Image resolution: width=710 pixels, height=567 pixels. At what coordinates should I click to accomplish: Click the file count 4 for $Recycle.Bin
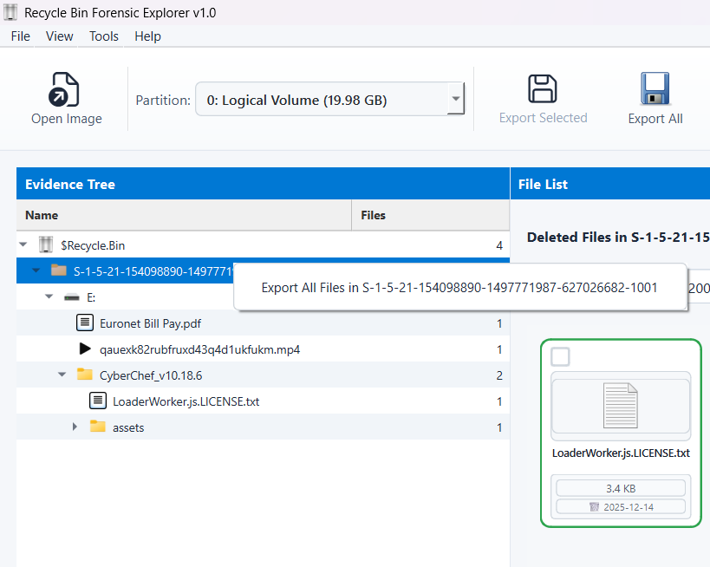click(499, 245)
